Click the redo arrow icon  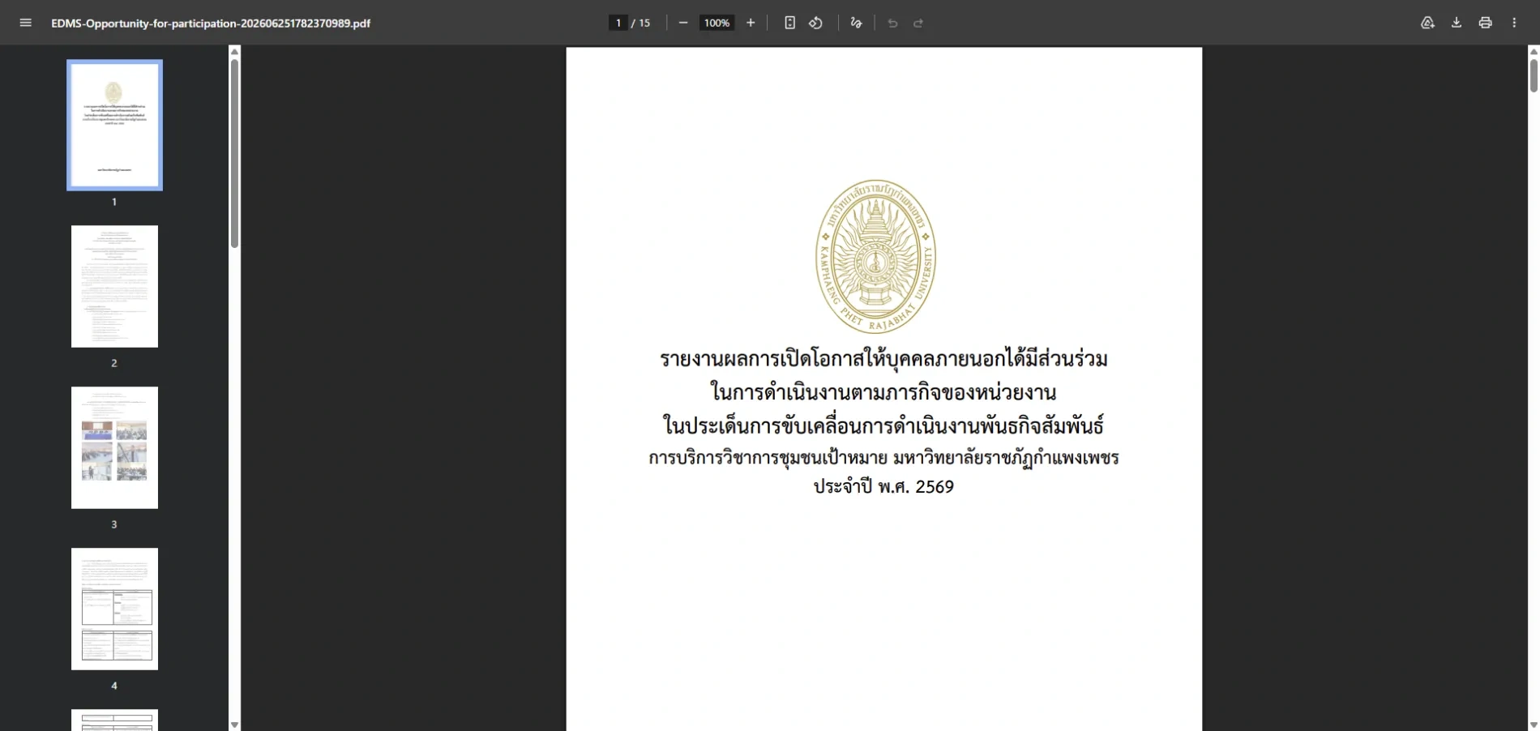pyautogui.click(x=918, y=23)
